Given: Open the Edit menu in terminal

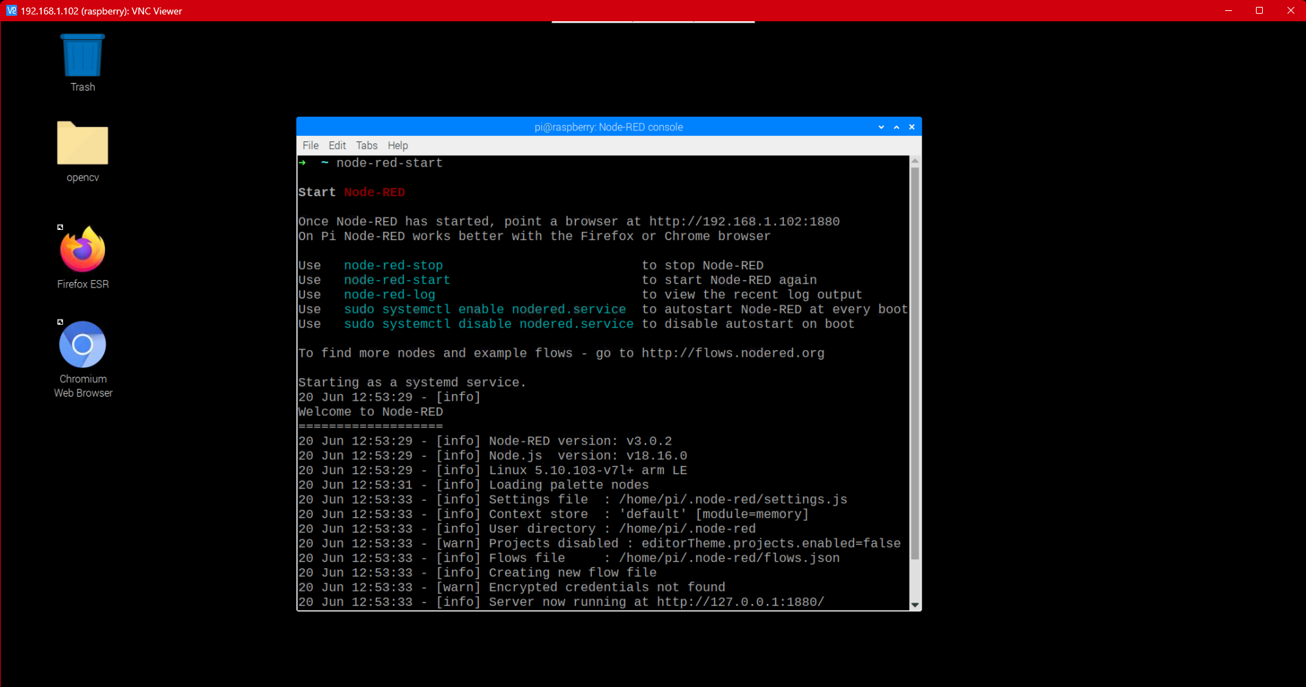Looking at the screenshot, I should (x=337, y=145).
